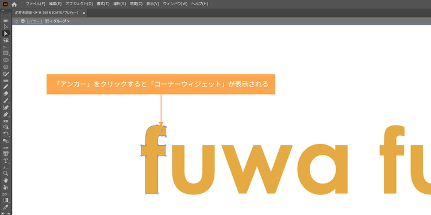Screen dimensions: 431x215
Task: Exit isolation mode with back arrow
Action: (x=16, y=21)
